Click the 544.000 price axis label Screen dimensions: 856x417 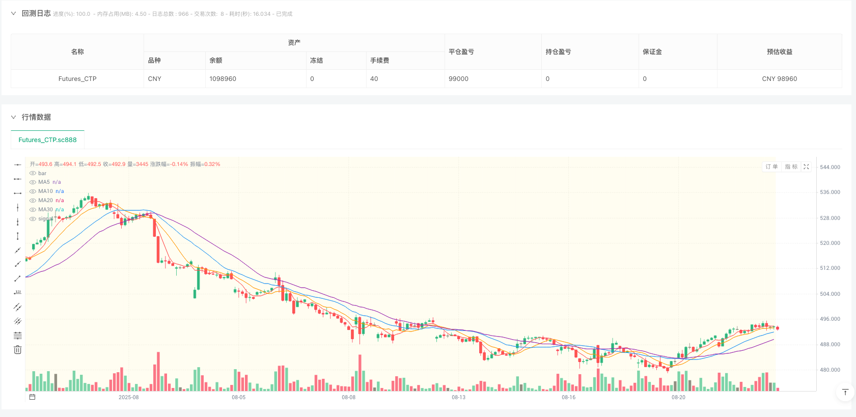pos(830,167)
